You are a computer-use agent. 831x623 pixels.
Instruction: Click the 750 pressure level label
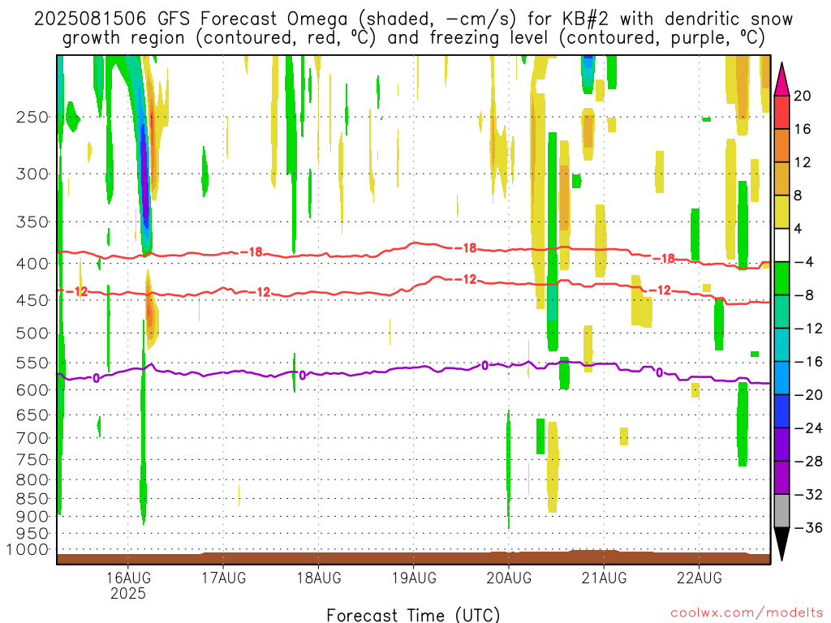tap(32, 460)
